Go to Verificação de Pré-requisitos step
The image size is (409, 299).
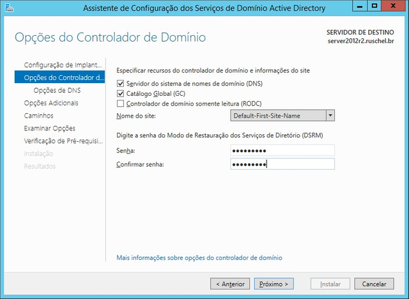pyautogui.click(x=63, y=141)
